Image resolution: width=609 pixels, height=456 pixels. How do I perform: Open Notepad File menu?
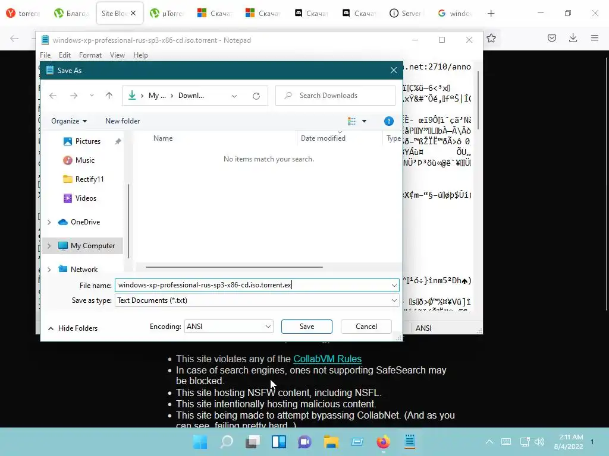coord(45,55)
